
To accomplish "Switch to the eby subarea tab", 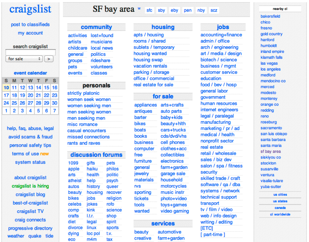I will point(174,10).
